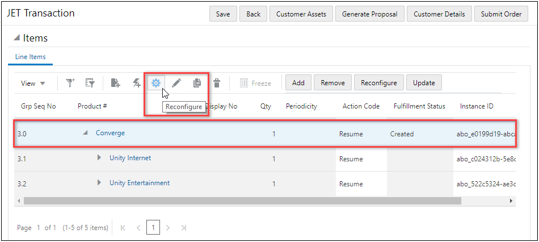Open the Converge product link
This screenshot has width=539, height=242.
pyautogui.click(x=110, y=133)
